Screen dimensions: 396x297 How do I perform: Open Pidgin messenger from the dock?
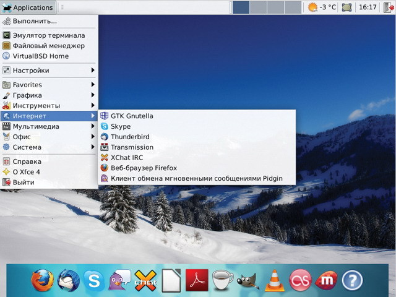(x=119, y=281)
